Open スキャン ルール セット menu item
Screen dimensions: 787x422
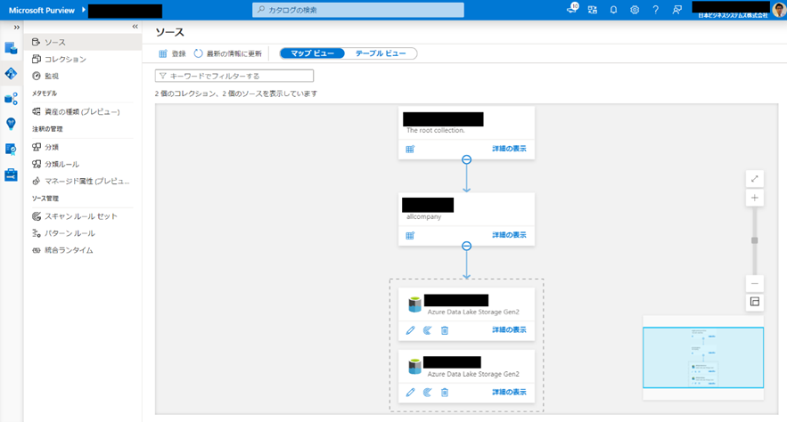pyautogui.click(x=82, y=216)
